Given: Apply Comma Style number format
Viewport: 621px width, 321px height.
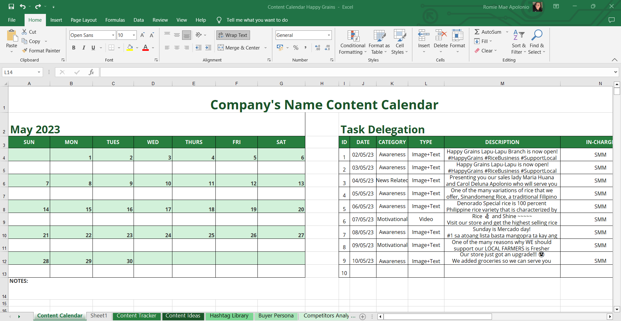Looking at the screenshot, I should pyautogui.click(x=305, y=48).
